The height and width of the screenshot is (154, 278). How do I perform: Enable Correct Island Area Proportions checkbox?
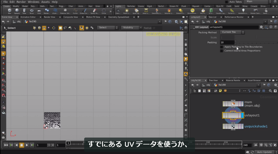[221, 51]
